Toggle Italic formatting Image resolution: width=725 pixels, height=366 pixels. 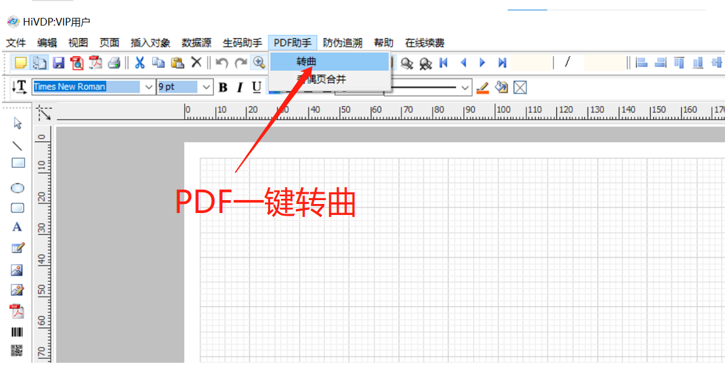[x=240, y=87]
